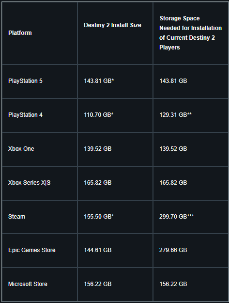
Task: Click the 139.52 GB Xbox One install size
Action: [98, 149]
